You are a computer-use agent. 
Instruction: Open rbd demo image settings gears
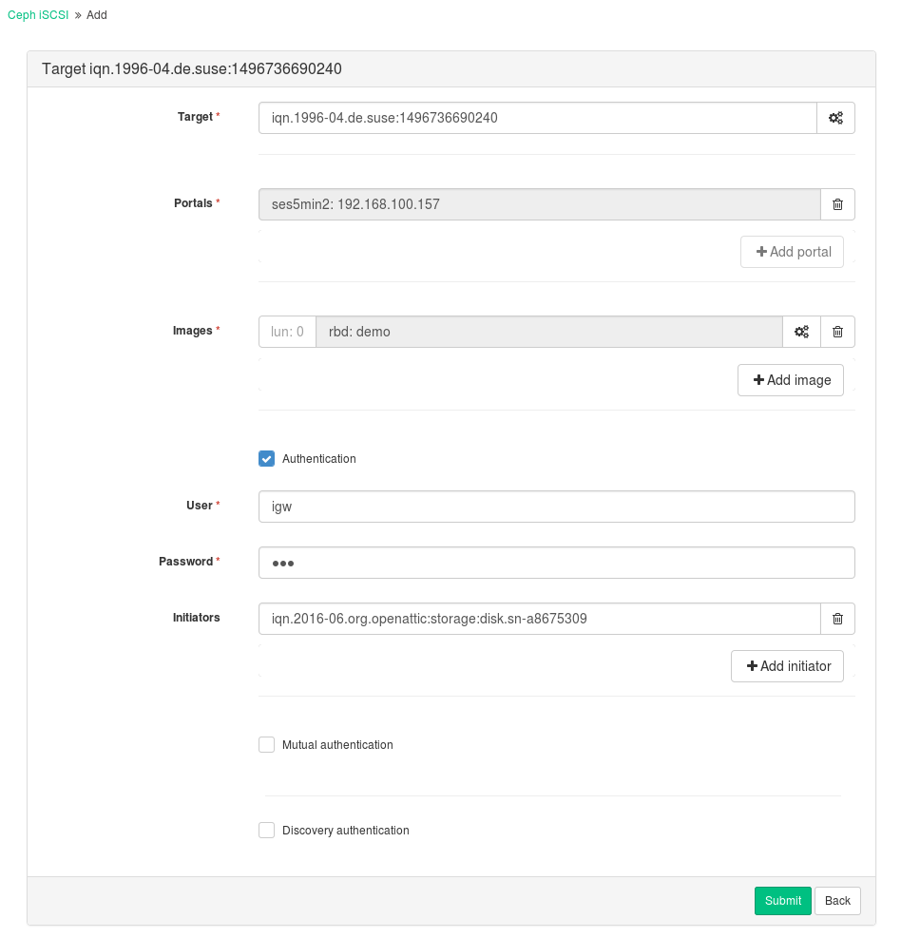[801, 332]
